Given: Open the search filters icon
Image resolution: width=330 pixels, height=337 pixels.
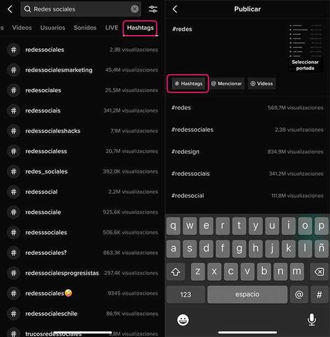Looking at the screenshot, I should 153,9.
